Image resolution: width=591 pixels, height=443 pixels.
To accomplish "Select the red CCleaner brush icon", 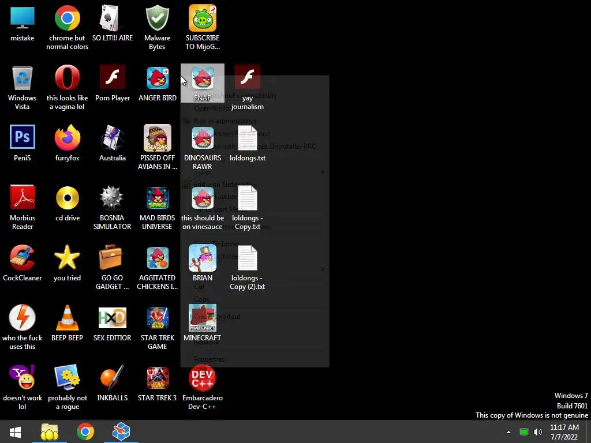I will coord(23,258).
